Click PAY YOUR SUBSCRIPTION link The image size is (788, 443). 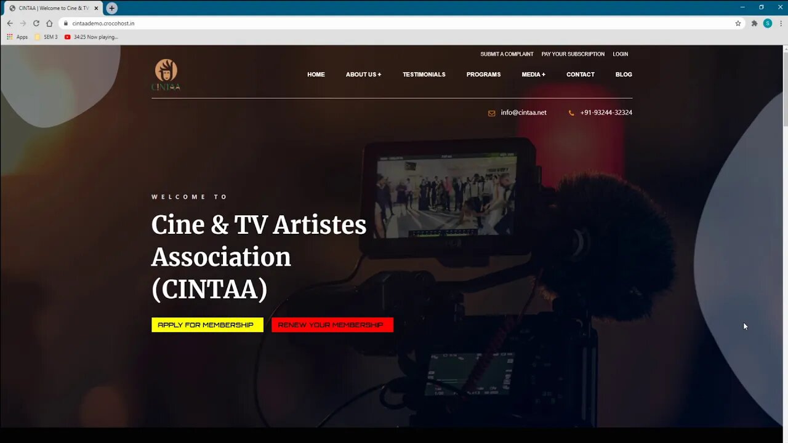[x=573, y=54]
